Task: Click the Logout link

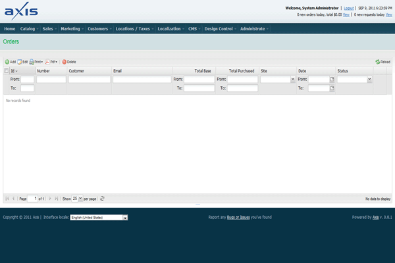Action: coord(349,9)
